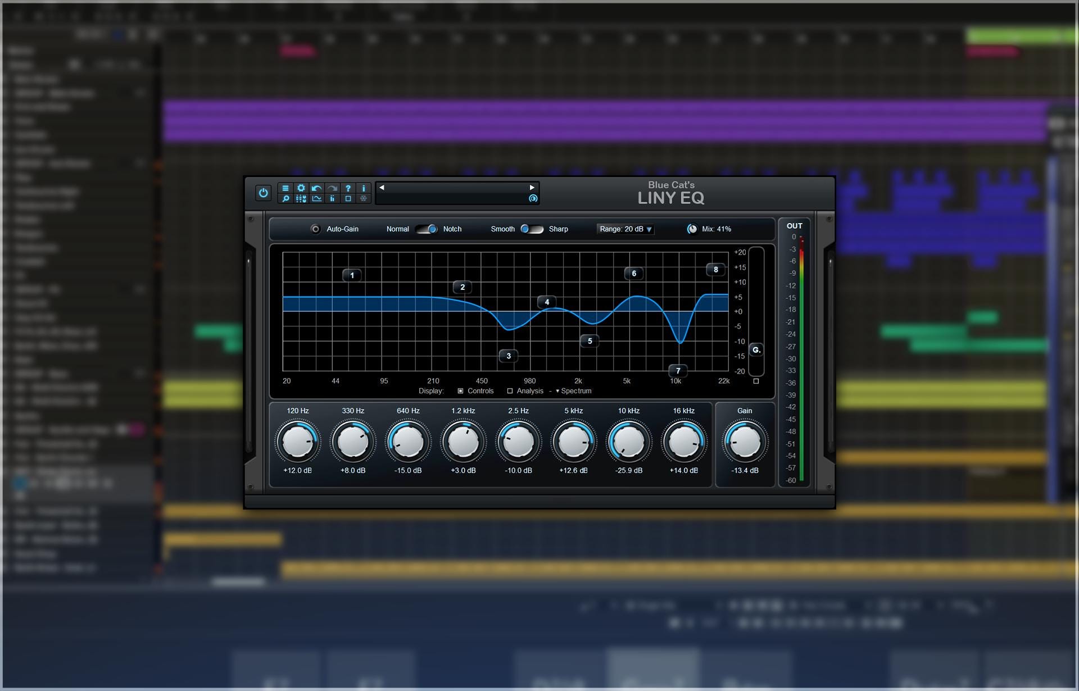The image size is (1079, 691).
Task: Undo the last change
Action: click(x=317, y=188)
